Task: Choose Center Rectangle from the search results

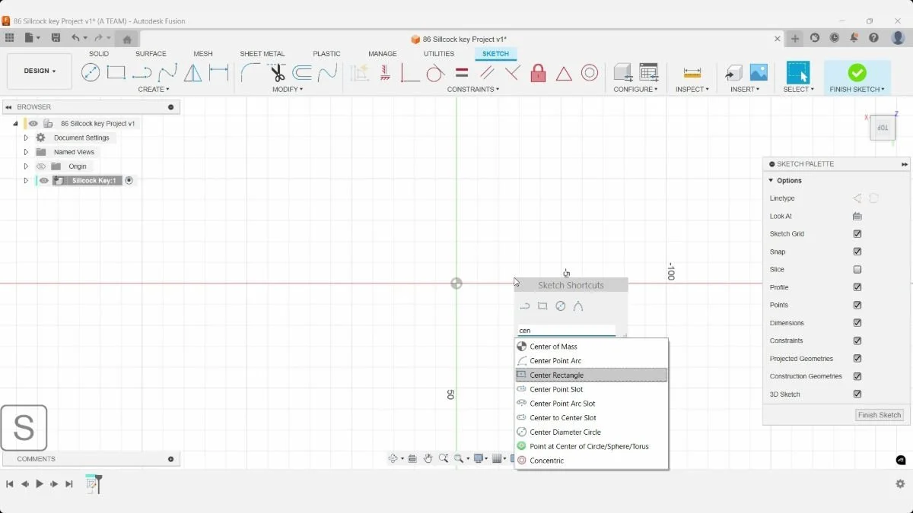Action: [x=591, y=375]
